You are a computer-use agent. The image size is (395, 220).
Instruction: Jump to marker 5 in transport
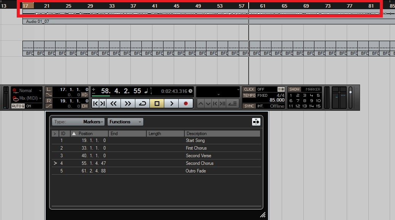point(318,95)
